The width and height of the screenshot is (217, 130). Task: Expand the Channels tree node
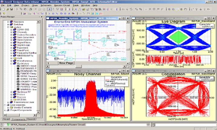click(11, 32)
